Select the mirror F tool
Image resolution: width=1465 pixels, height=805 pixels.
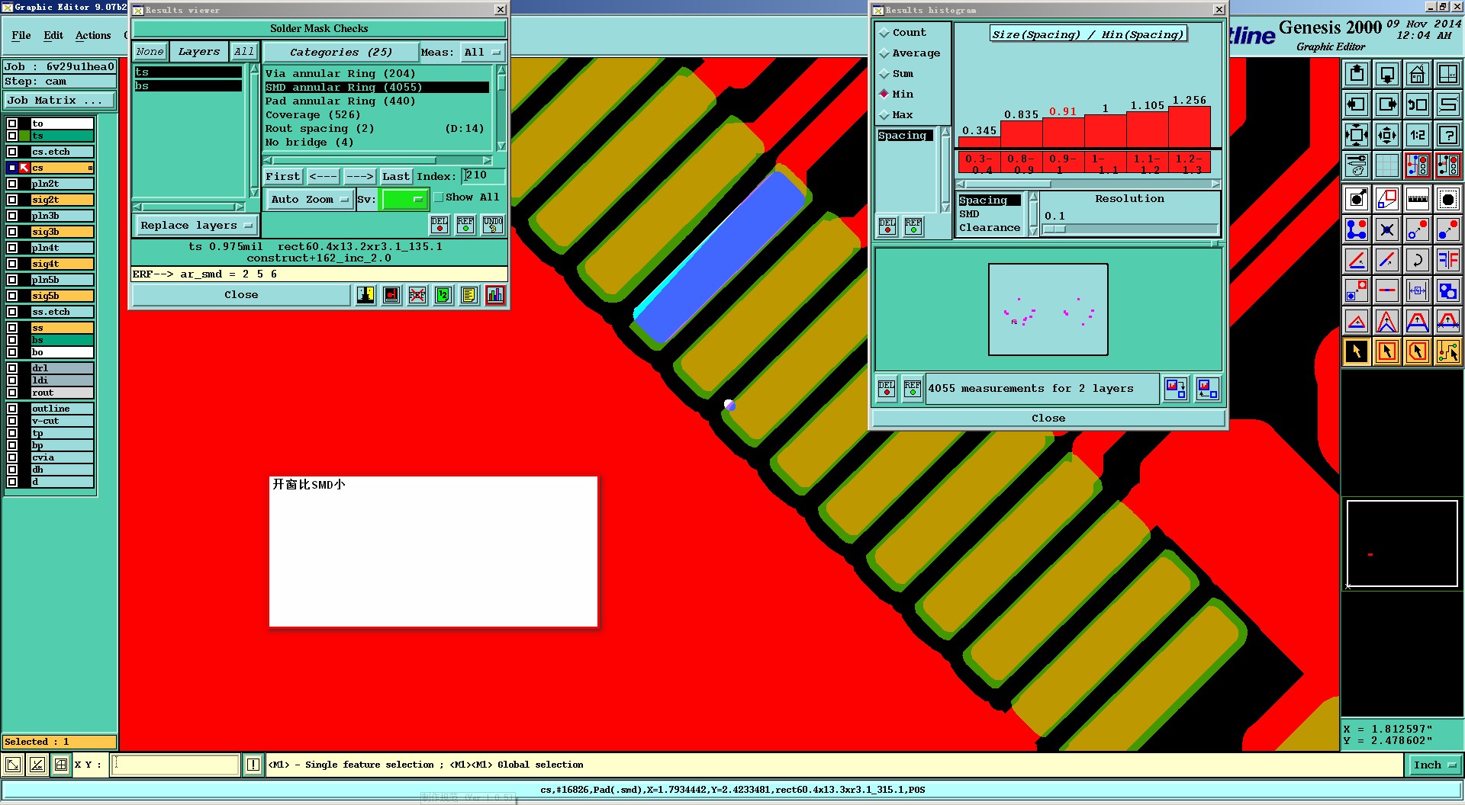coord(1447,260)
